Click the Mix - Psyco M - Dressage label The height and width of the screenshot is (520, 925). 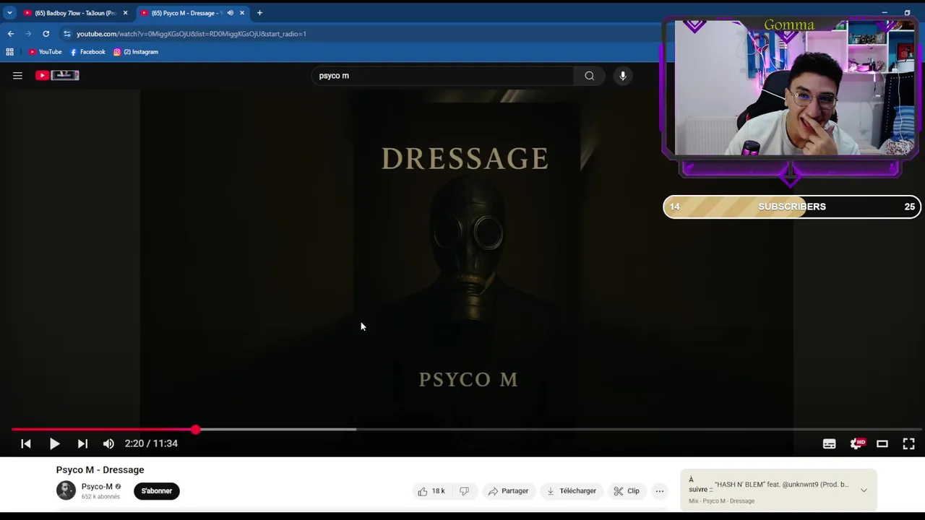click(x=721, y=501)
